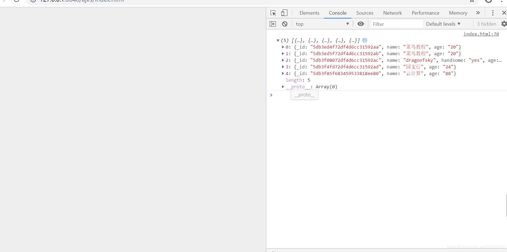Viewport: 507px width, 252px height.
Task: Collapse the (5) array root entry
Action: 278,41
